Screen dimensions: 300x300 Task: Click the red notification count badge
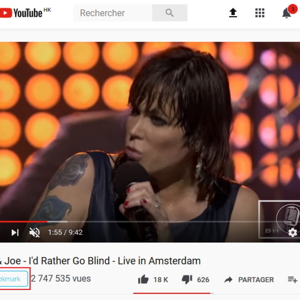tap(293, 9)
